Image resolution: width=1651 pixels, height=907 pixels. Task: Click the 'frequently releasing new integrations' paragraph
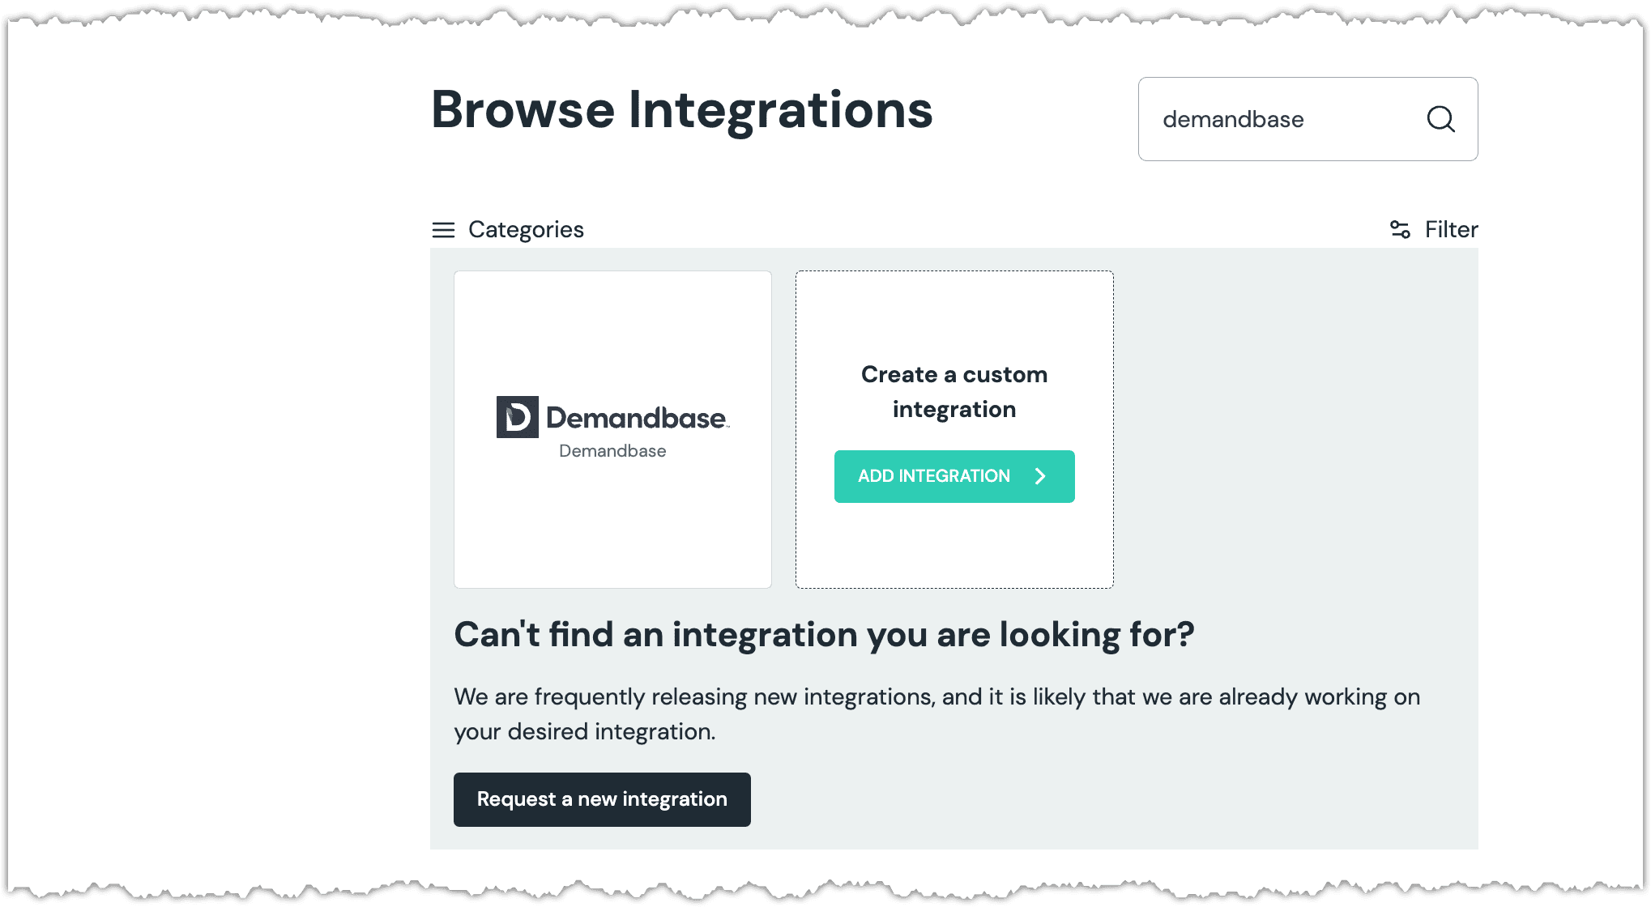point(937,713)
